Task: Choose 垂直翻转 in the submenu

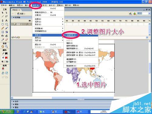Action: point(81,59)
